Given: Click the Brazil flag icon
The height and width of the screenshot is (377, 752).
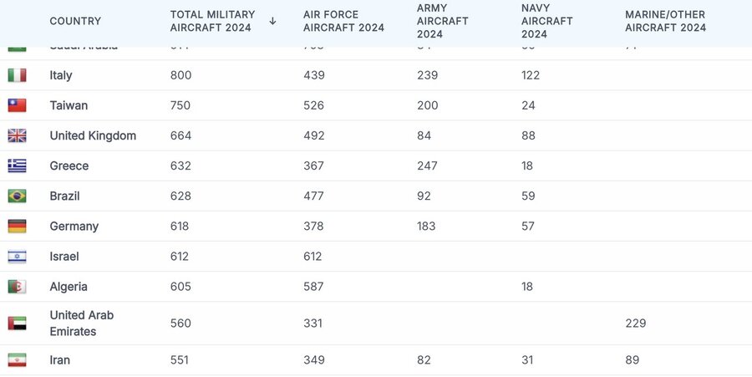Looking at the screenshot, I should (17, 196).
